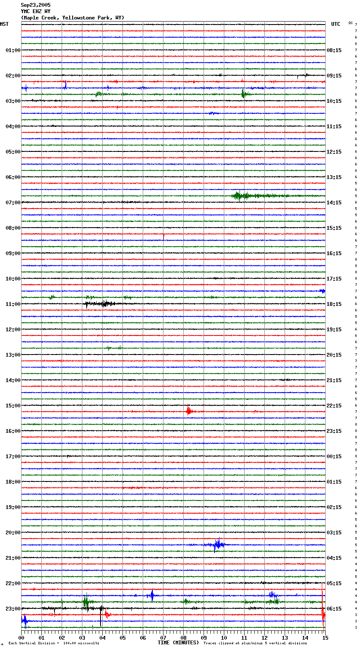Select the 23:00 MST row label
Image resolution: width=359 pixels, height=649 pixels.
point(13,609)
